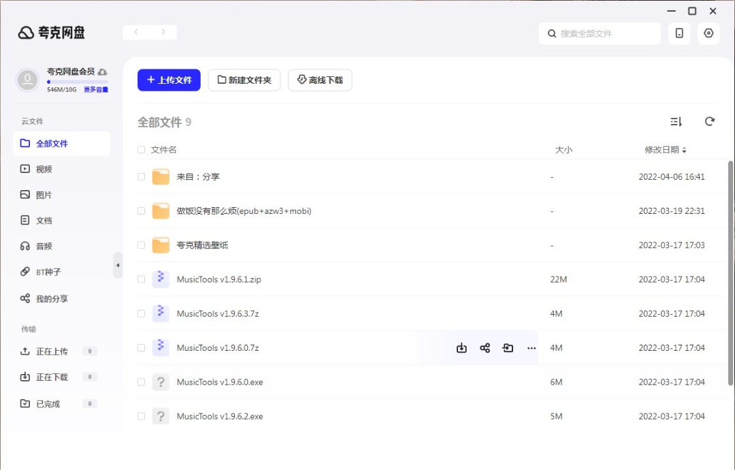Click the 搜索全部文件 search field
This screenshot has height=470, width=735.
click(x=606, y=33)
